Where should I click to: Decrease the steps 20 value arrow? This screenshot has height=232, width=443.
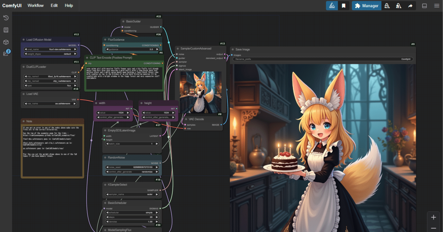click(107, 218)
